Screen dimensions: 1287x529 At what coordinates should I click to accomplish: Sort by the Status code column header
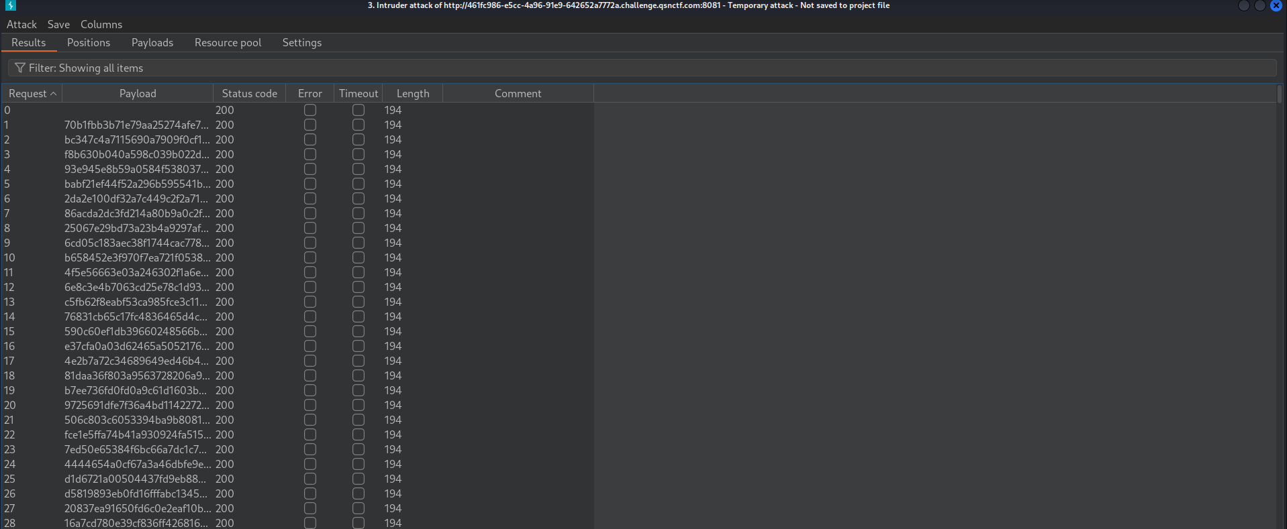[250, 93]
